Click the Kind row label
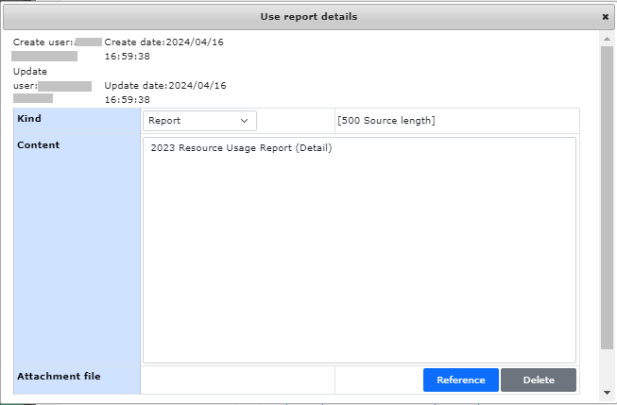This screenshot has width=617, height=405. tap(29, 118)
